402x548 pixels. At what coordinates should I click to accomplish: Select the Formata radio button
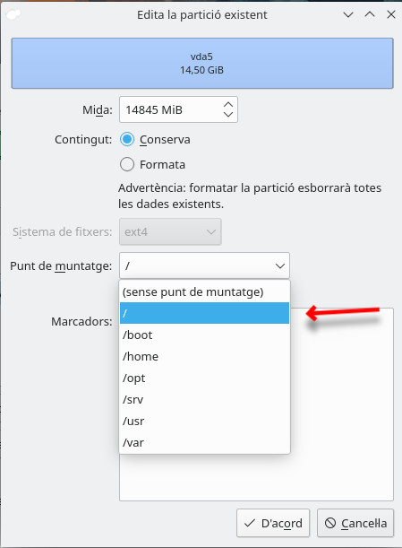(127, 164)
